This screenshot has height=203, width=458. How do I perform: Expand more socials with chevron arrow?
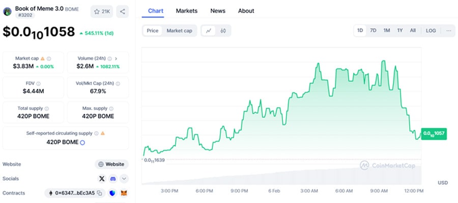124,179
